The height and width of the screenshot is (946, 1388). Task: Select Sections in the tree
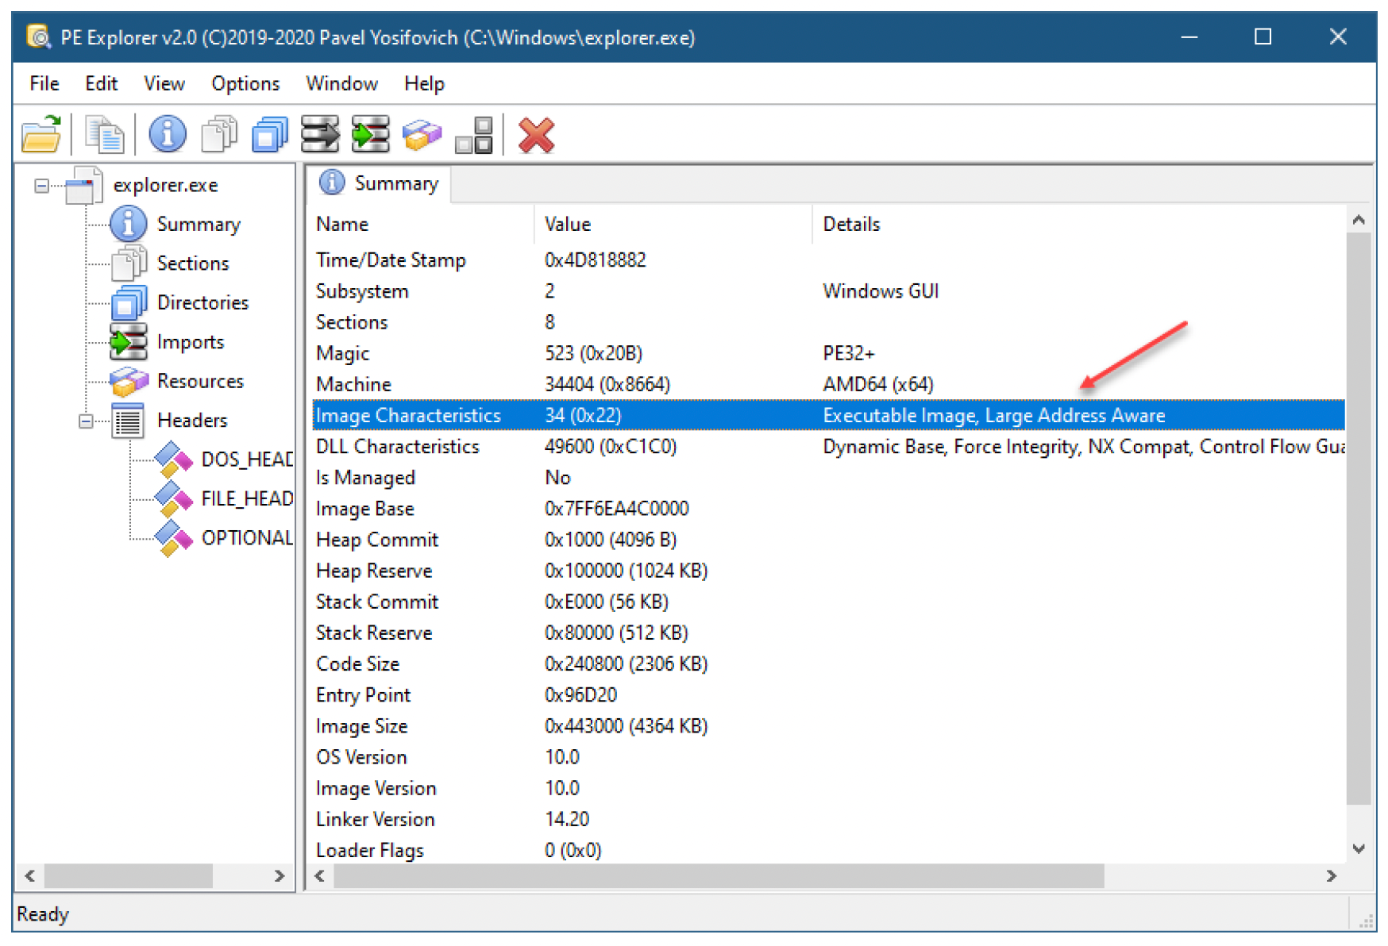tap(193, 263)
